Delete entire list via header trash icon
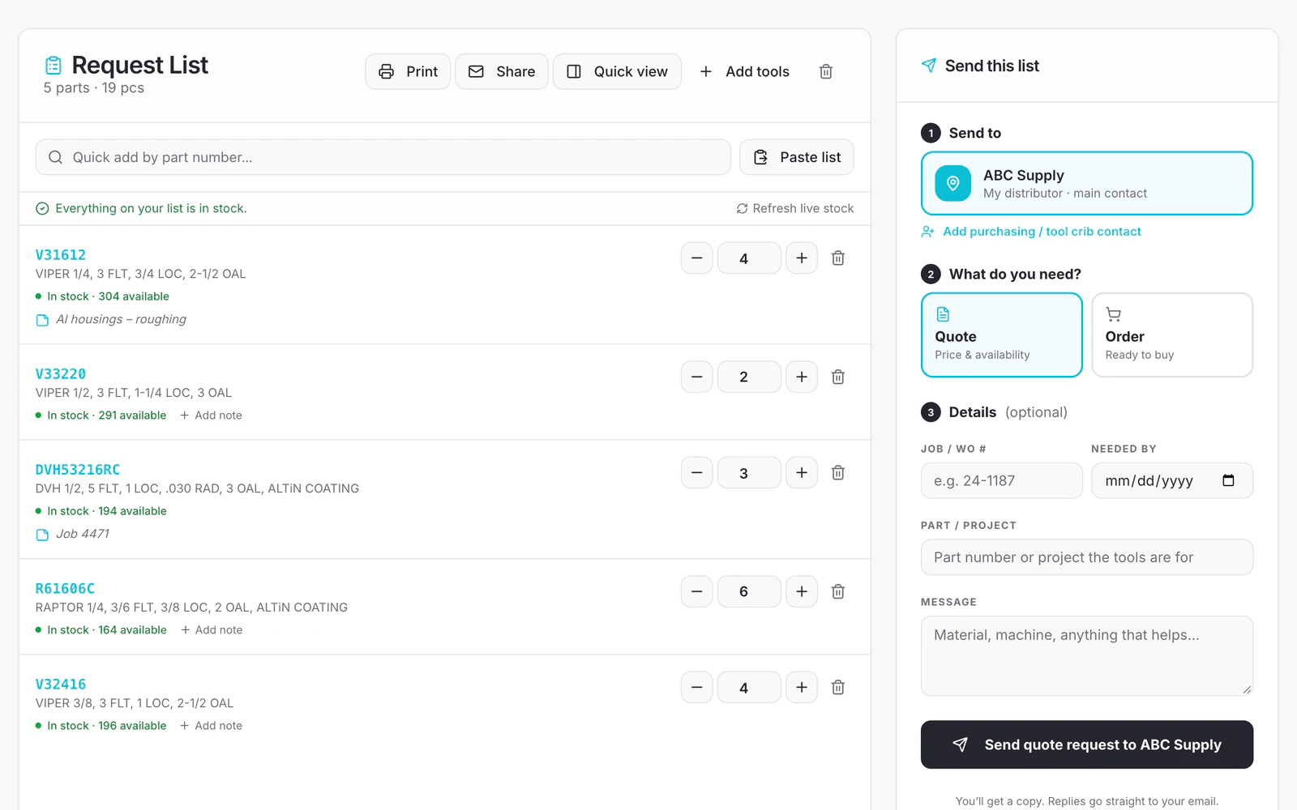The height and width of the screenshot is (810, 1297). [826, 71]
